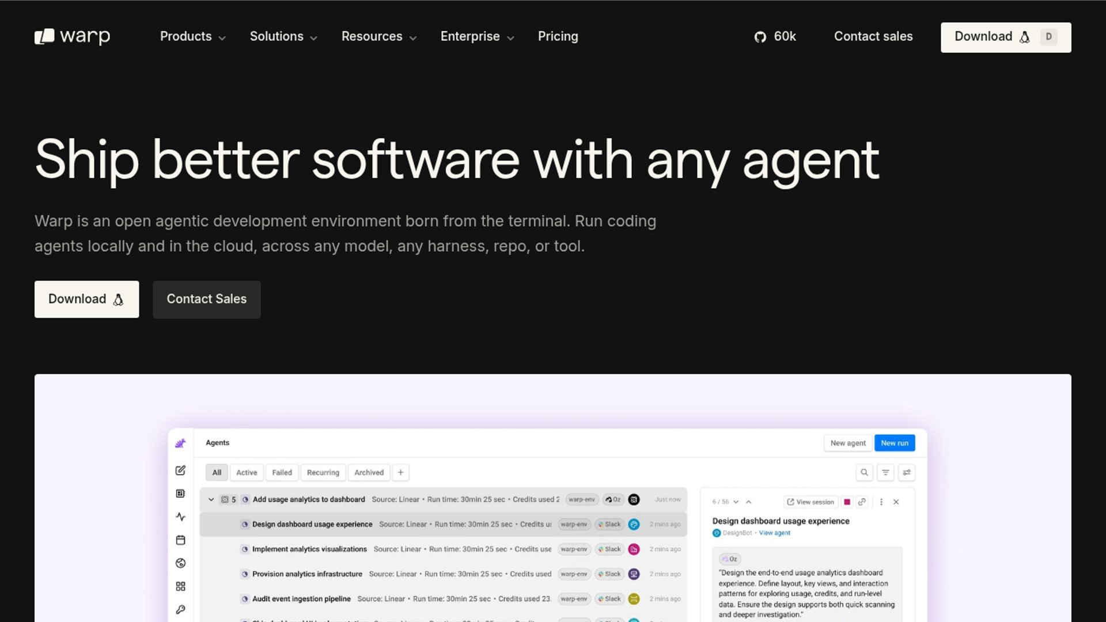
Task: Copy link using the chain icon
Action: (x=862, y=502)
